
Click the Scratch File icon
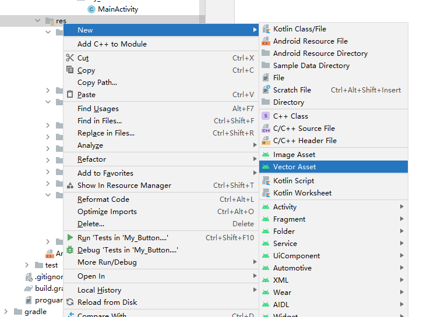tap(266, 90)
